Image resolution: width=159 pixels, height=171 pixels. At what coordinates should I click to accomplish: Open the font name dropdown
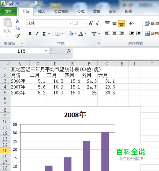click(71, 23)
